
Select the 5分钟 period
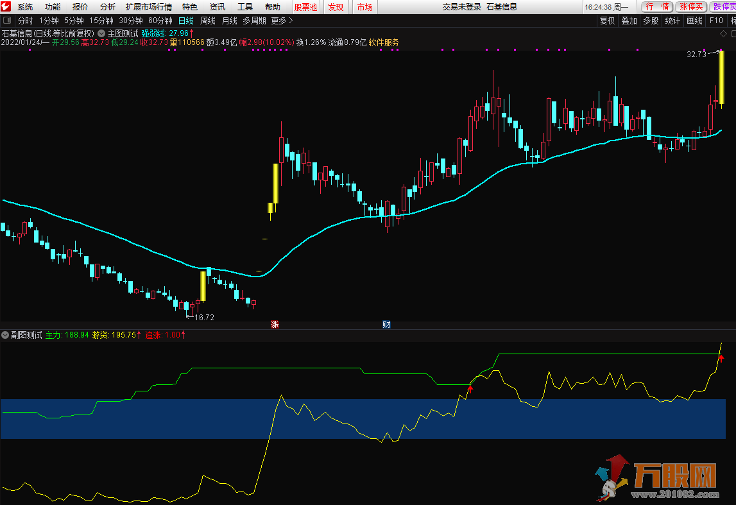click(x=74, y=21)
